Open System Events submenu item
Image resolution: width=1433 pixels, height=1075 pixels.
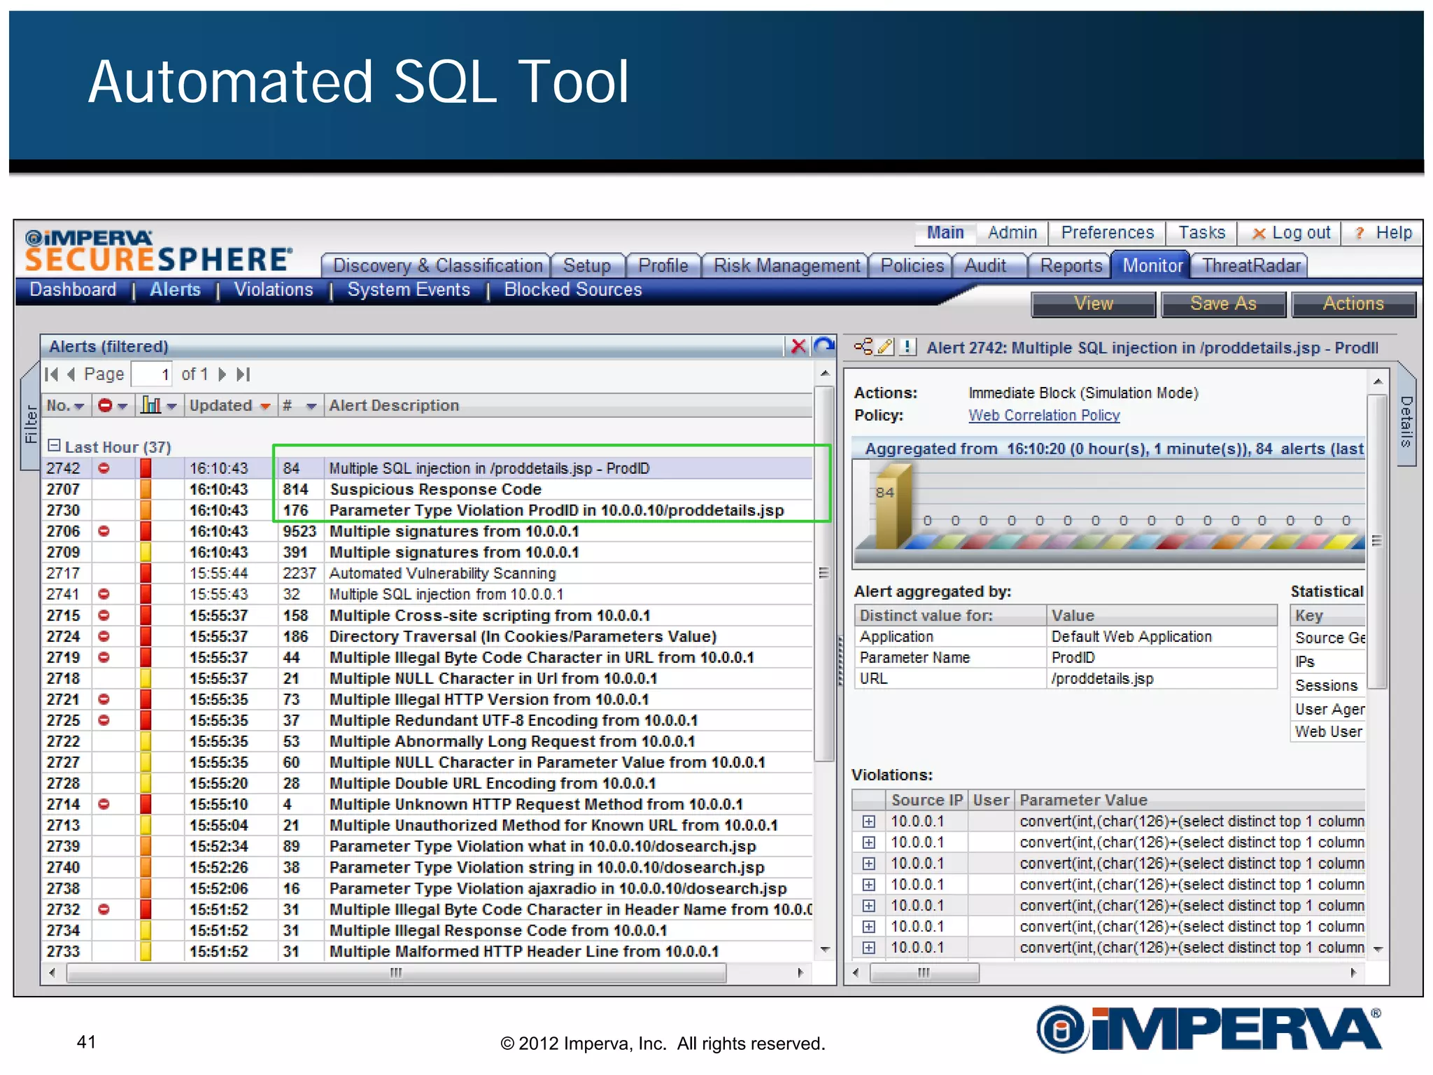409,290
